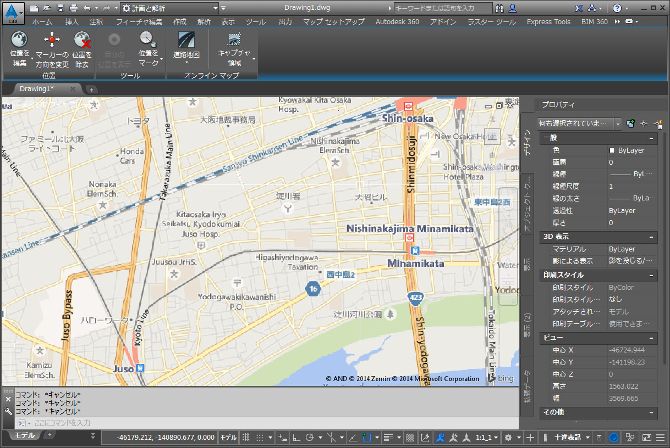Click the ByLayer color swatch in Properties
This screenshot has width=670, height=448.
point(612,150)
